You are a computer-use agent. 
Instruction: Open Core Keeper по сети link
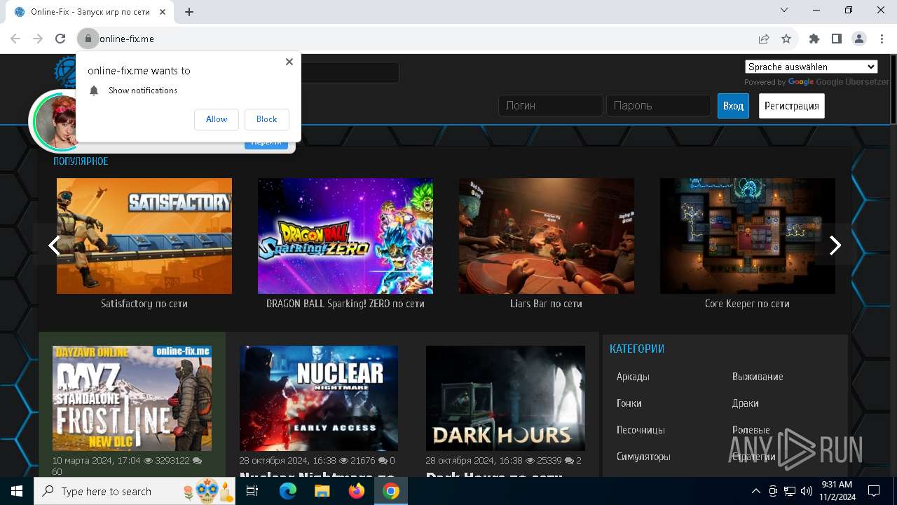748,304
